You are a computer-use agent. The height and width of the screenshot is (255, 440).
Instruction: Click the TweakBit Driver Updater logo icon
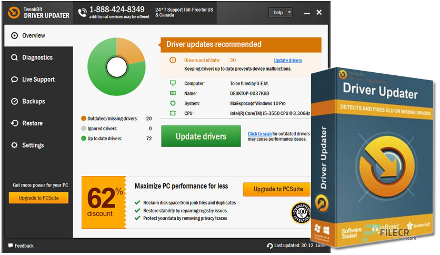tap(14, 12)
